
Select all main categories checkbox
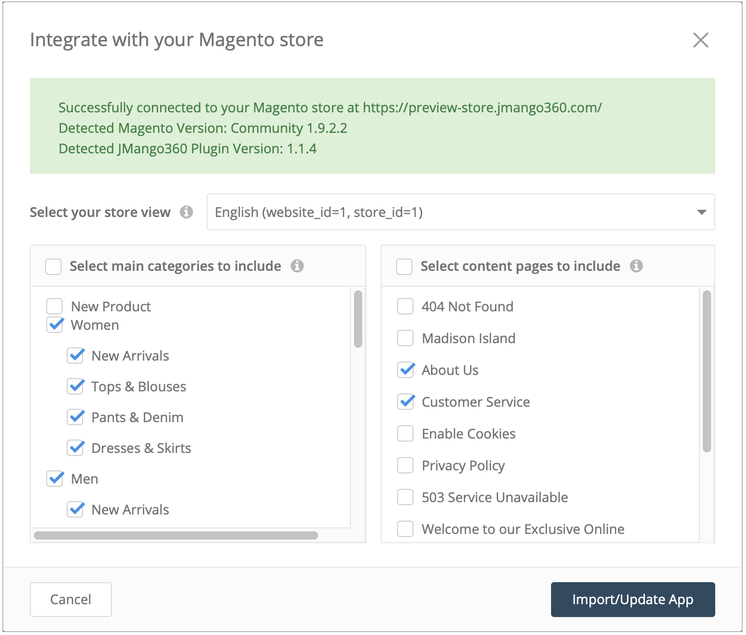53,266
